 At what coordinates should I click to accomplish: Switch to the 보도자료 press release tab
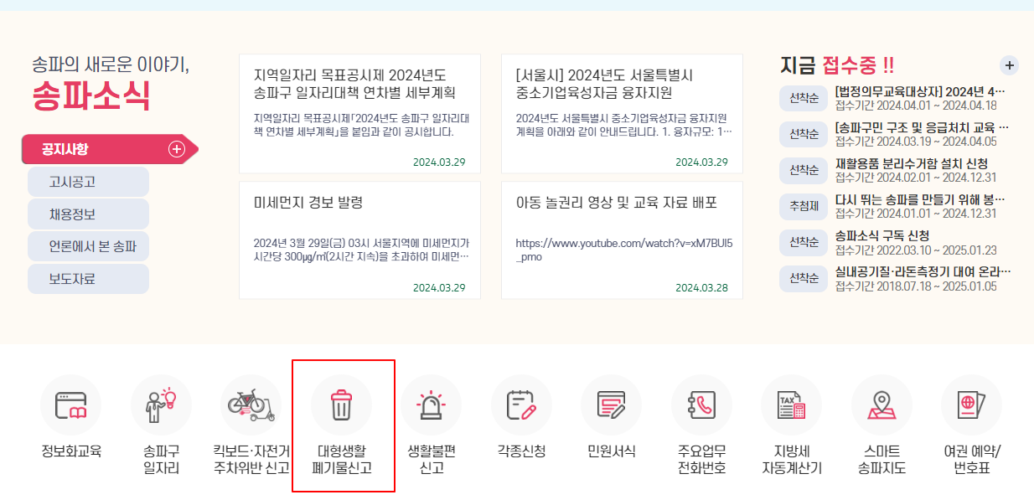[x=87, y=277]
